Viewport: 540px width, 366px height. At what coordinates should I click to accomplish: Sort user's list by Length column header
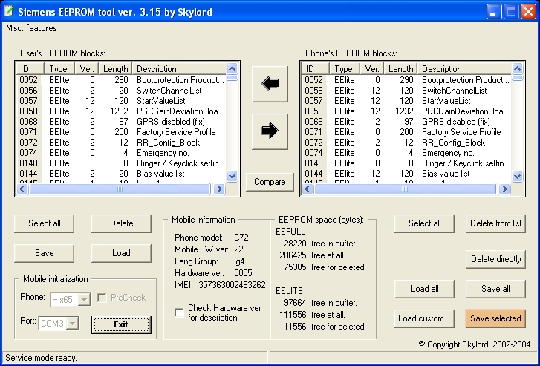[x=115, y=69]
